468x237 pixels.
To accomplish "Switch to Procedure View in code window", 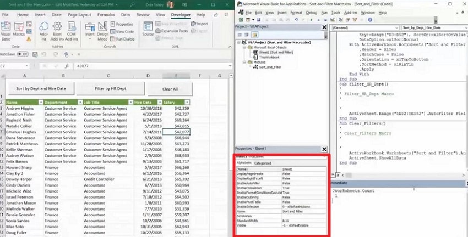I will coord(334,175).
